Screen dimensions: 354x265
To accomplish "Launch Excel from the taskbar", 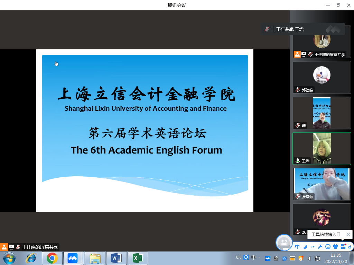I will click(x=138, y=258).
